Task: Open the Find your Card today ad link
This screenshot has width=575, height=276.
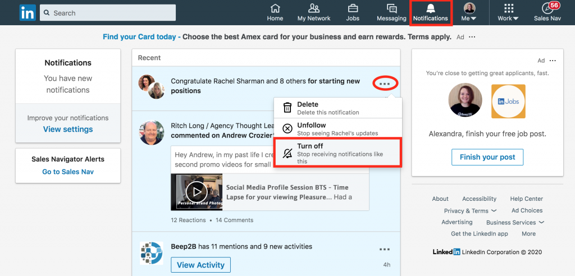Action: (141, 37)
